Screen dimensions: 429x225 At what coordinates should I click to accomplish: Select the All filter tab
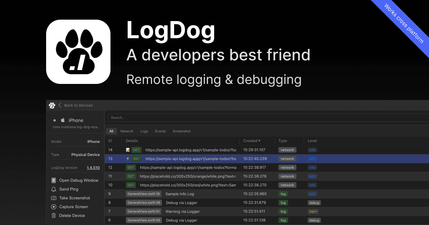coord(111,131)
